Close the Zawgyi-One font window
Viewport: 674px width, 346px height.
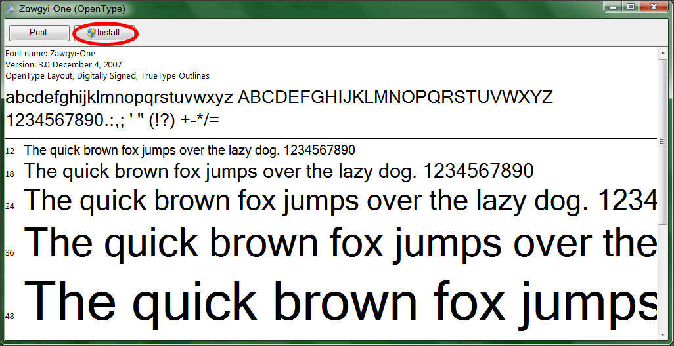coord(654,7)
